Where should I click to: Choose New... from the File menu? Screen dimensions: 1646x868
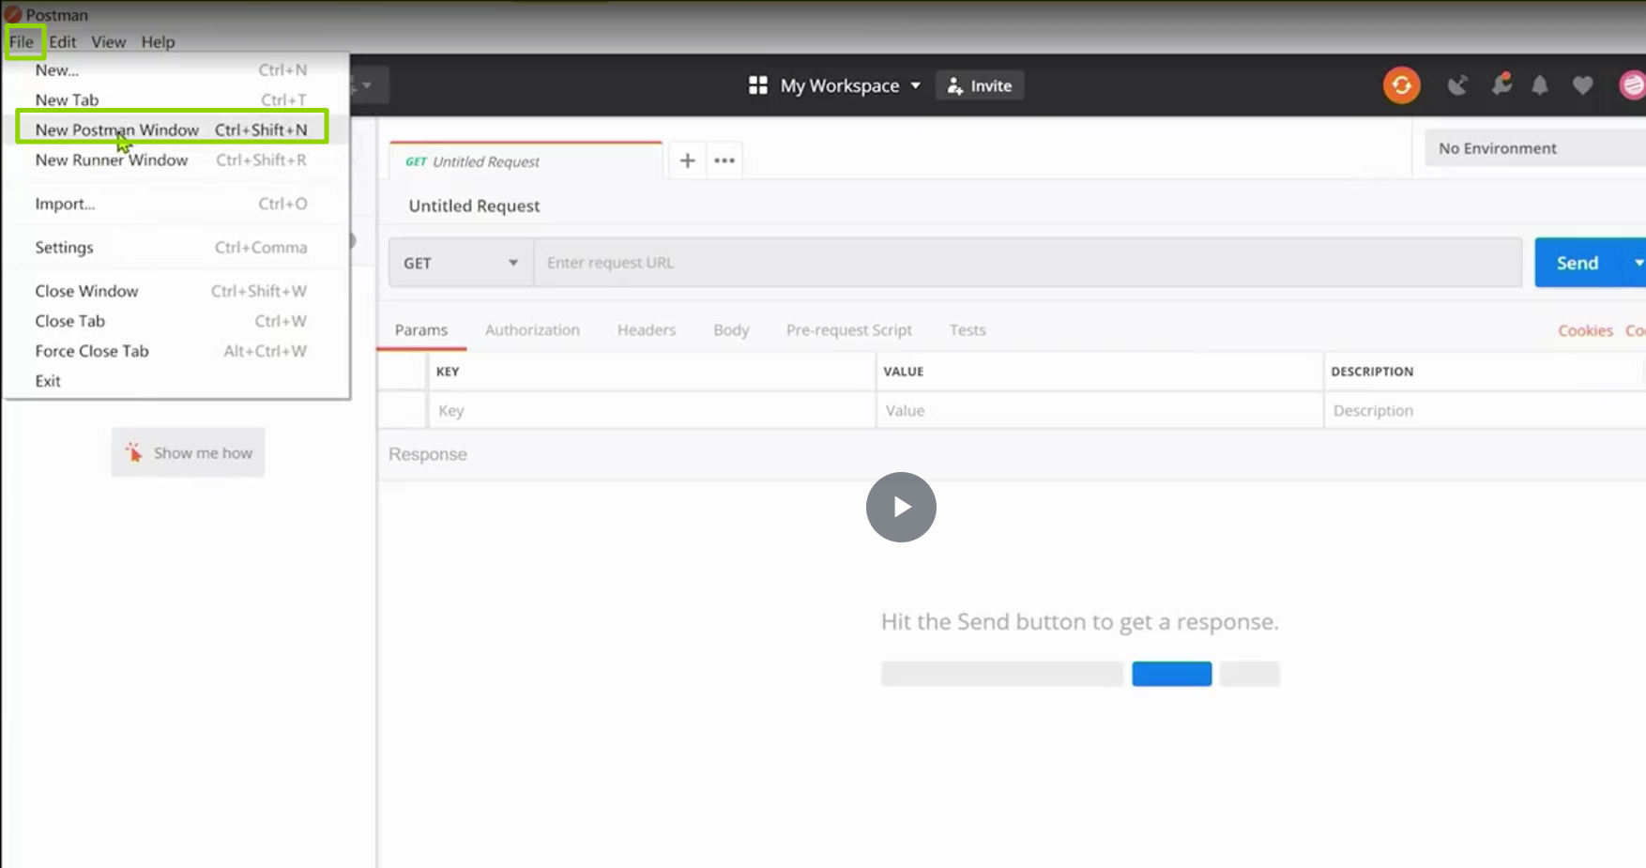pyautogui.click(x=176, y=70)
